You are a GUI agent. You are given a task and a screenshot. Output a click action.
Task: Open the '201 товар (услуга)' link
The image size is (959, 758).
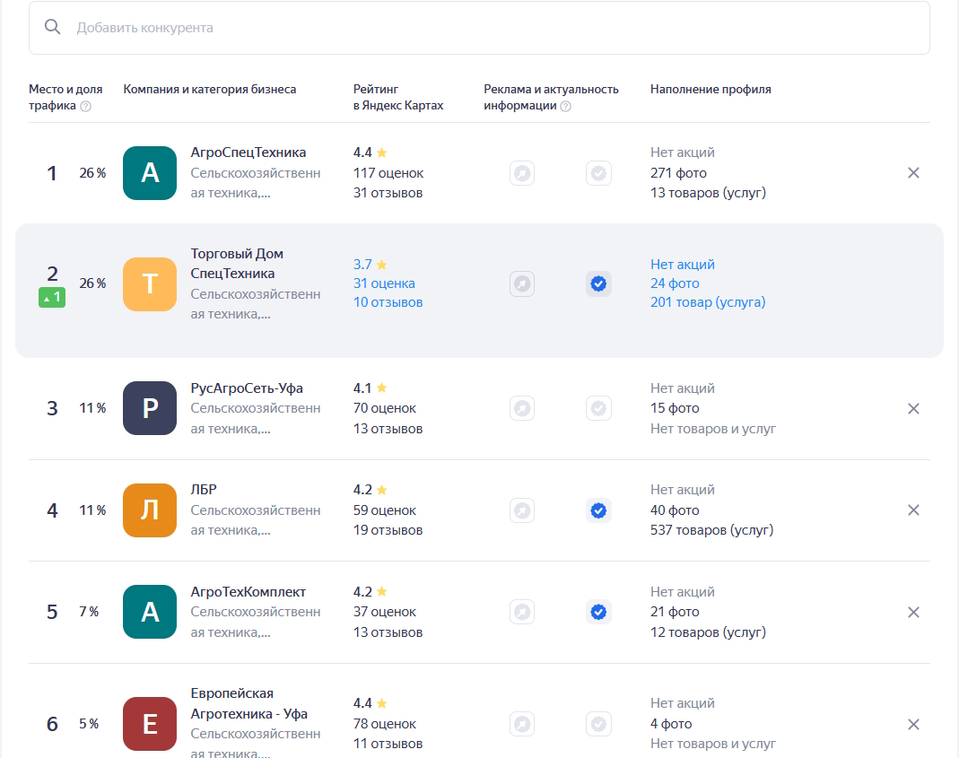[x=708, y=302]
